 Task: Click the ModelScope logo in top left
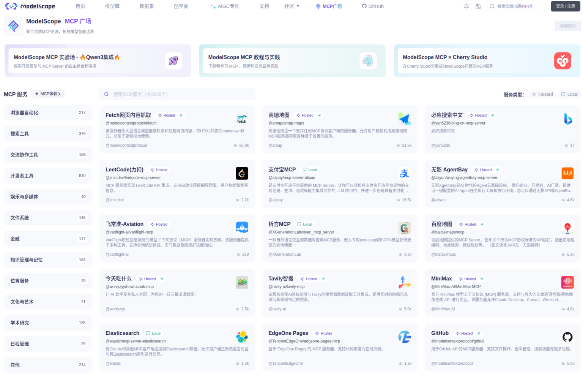[x=30, y=6]
